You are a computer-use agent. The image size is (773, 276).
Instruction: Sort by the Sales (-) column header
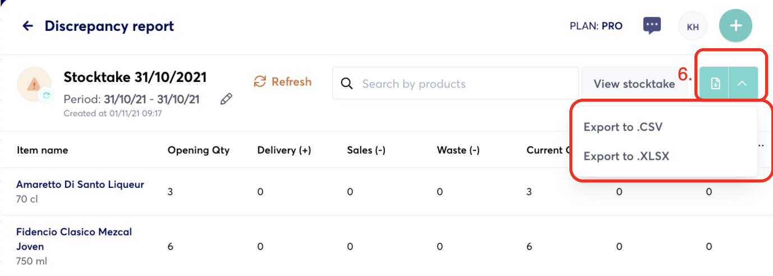[x=366, y=150]
